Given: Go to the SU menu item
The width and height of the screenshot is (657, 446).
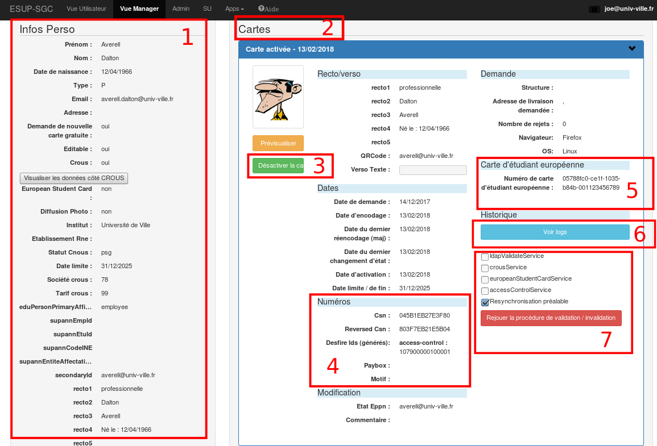Looking at the screenshot, I should click(x=207, y=9).
